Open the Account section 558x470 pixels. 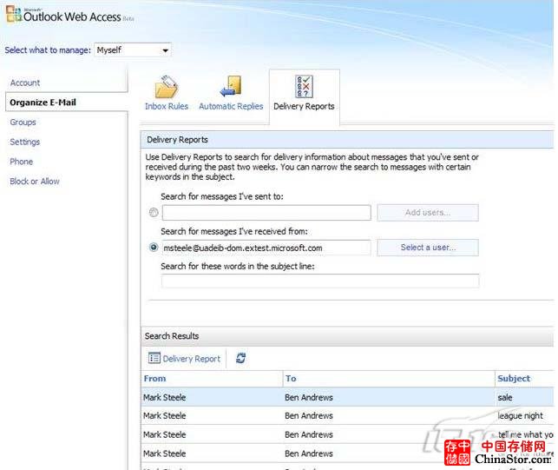(x=25, y=83)
